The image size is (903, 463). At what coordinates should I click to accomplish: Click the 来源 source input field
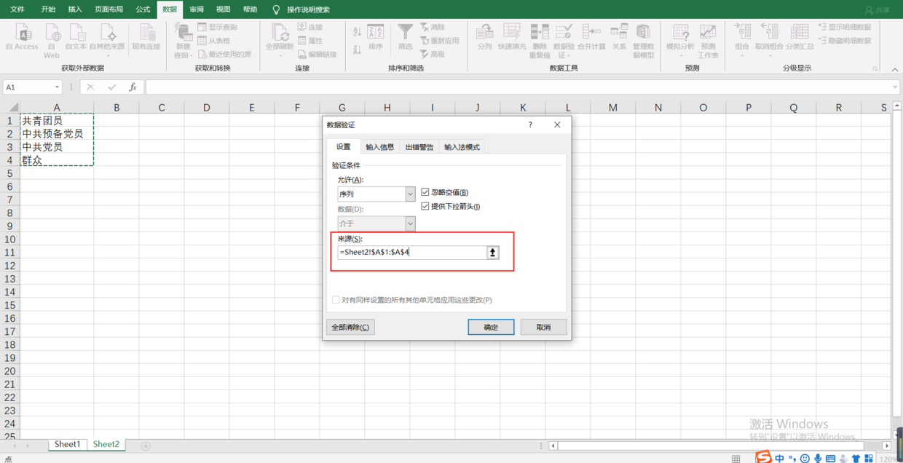click(x=412, y=253)
